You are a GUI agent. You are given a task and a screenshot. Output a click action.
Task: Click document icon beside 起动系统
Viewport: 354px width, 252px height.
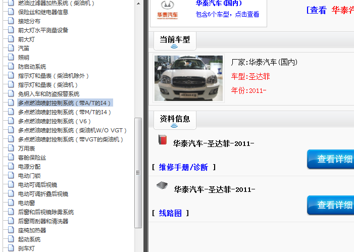pyautogui.click(x=11, y=239)
